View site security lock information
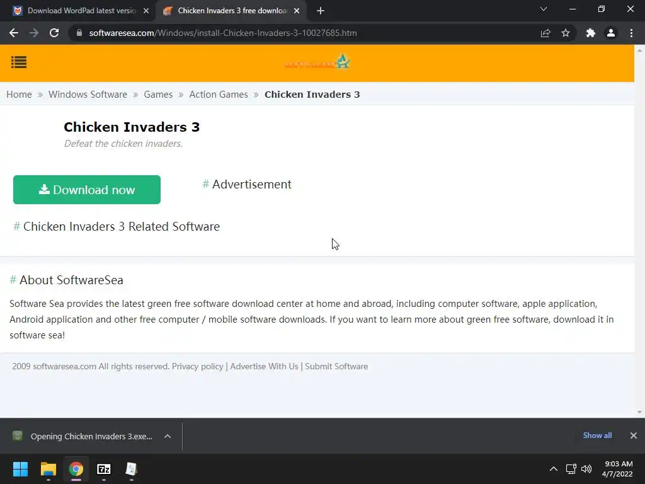This screenshot has width=645, height=484. [x=79, y=33]
